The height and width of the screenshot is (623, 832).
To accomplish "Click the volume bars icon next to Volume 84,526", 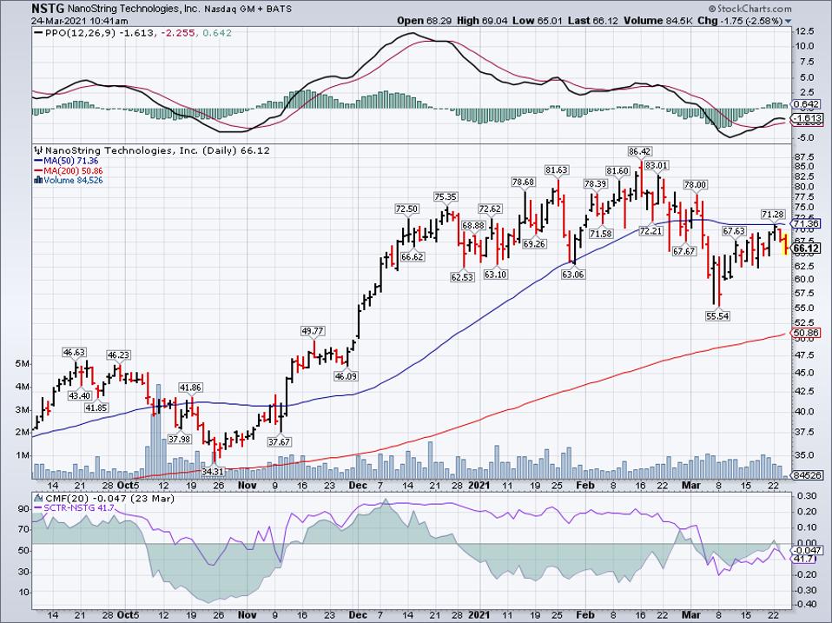I will click(38, 180).
